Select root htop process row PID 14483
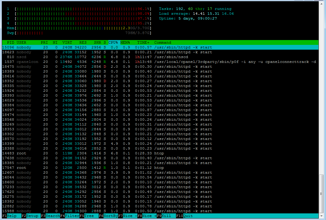The image size is (326, 220). coord(160,153)
